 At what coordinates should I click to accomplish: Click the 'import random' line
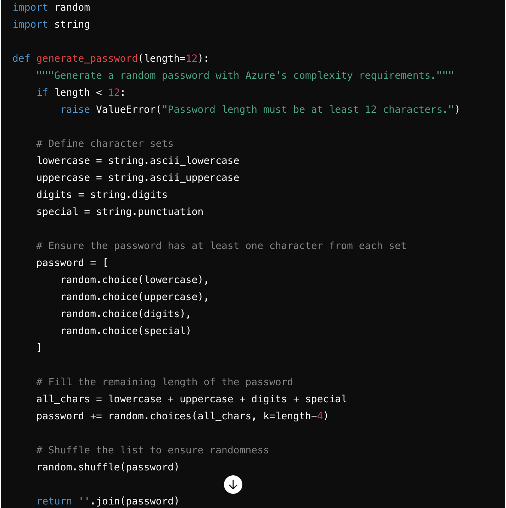click(x=51, y=7)
